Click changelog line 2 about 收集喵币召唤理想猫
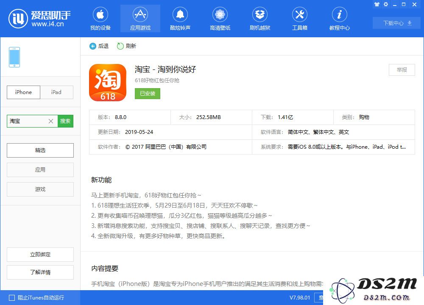The width and height of the screenshot is (424, 305). (181, 216)
